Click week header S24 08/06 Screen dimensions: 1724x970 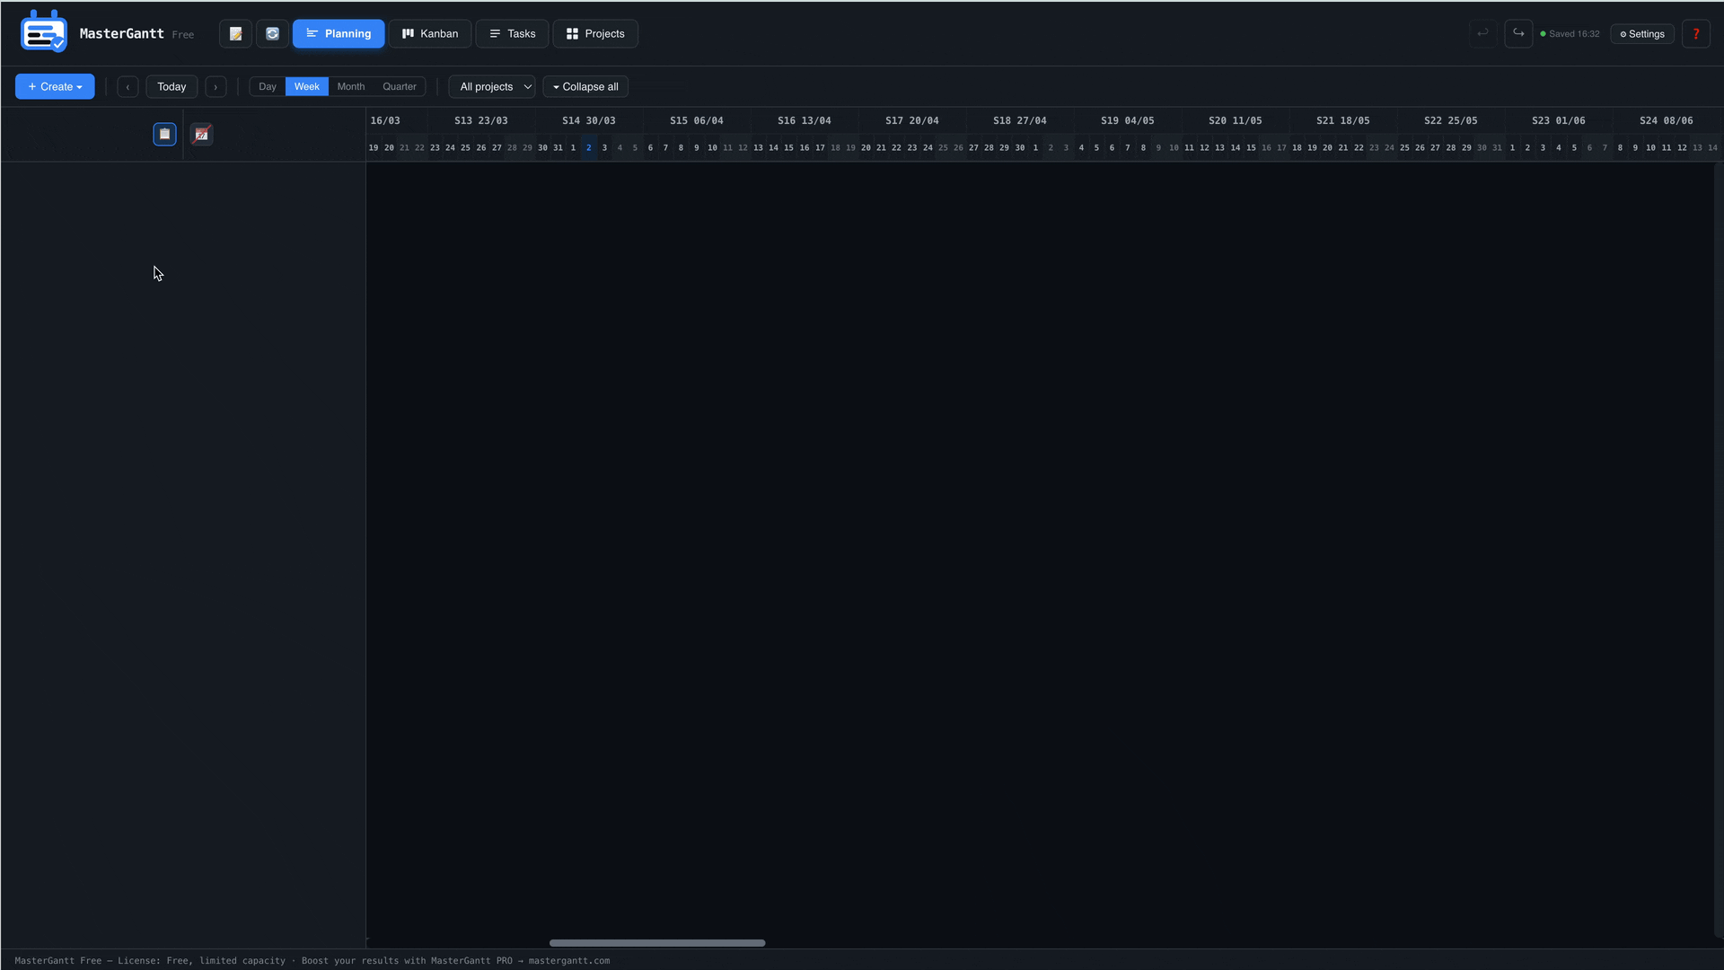pyautogui.click(x=1667, y=120)
